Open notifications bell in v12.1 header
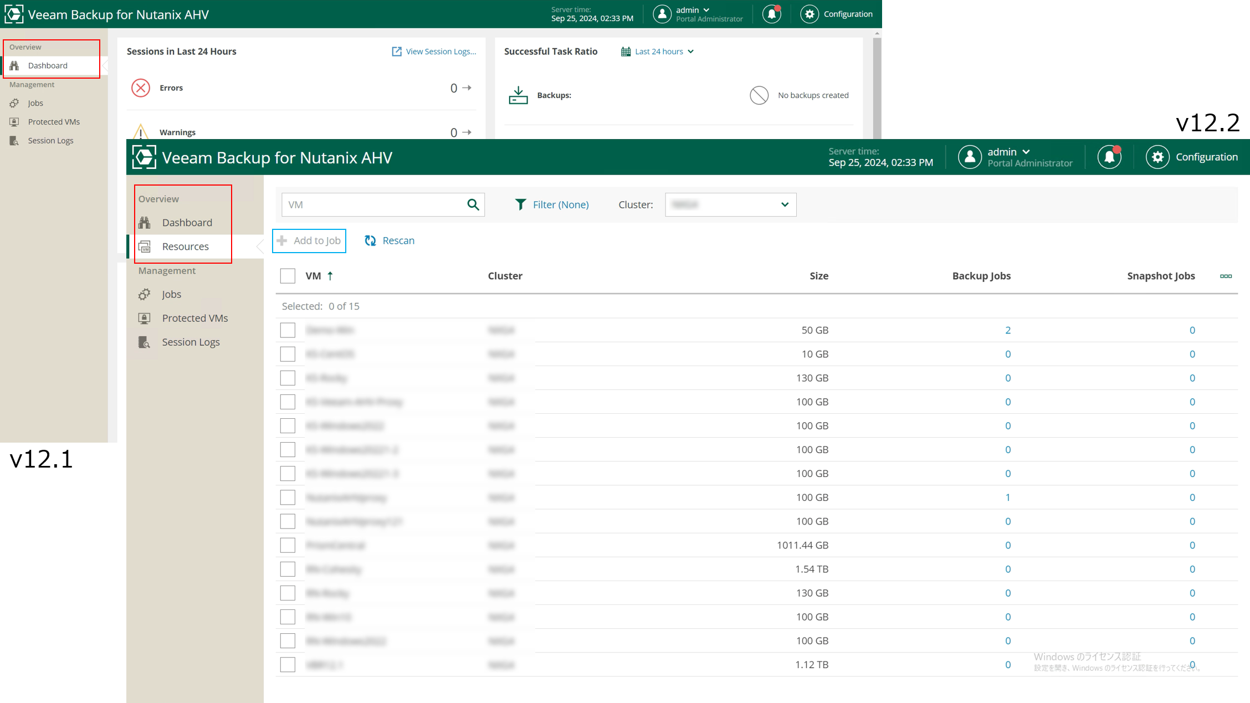This screenshot has height=703, width=1250. tap(771, 14)
